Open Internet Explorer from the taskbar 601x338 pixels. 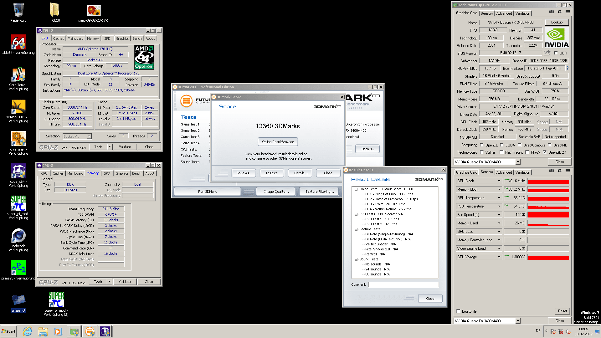28,331
